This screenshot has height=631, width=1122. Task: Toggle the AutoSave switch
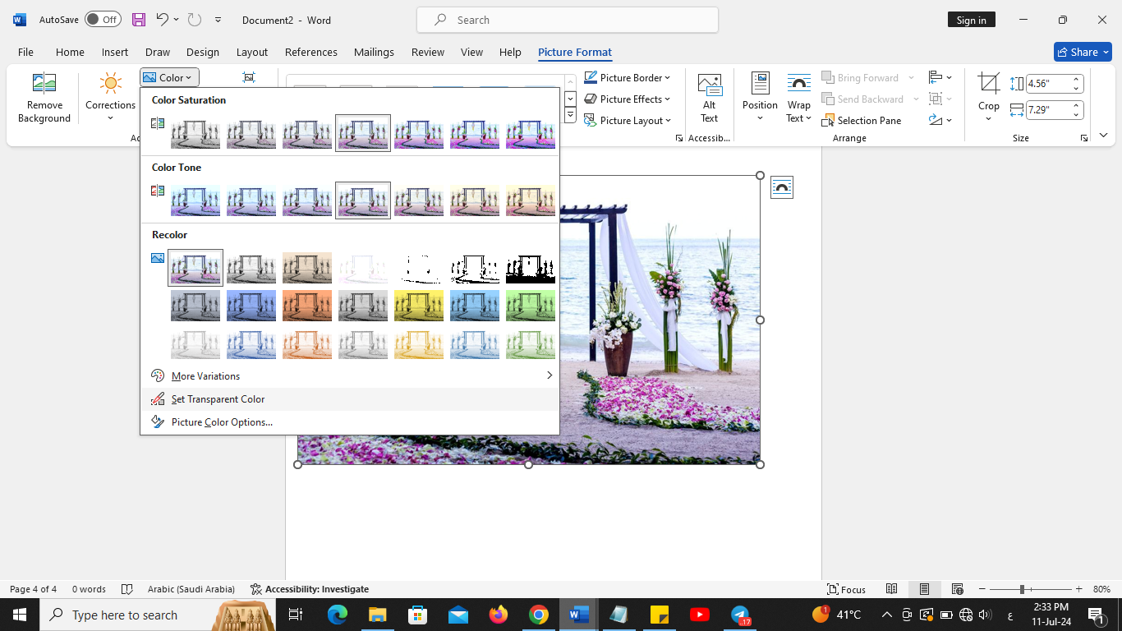(103, 20)
